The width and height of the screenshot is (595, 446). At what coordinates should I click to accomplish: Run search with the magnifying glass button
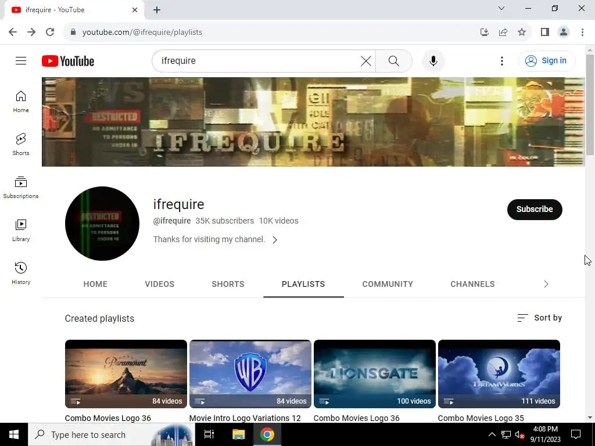click(394, 60)
